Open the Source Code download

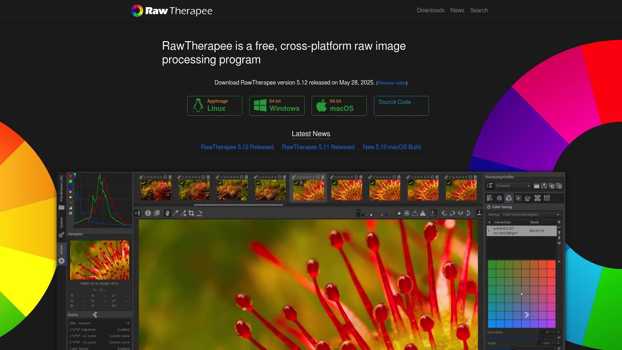401,106
